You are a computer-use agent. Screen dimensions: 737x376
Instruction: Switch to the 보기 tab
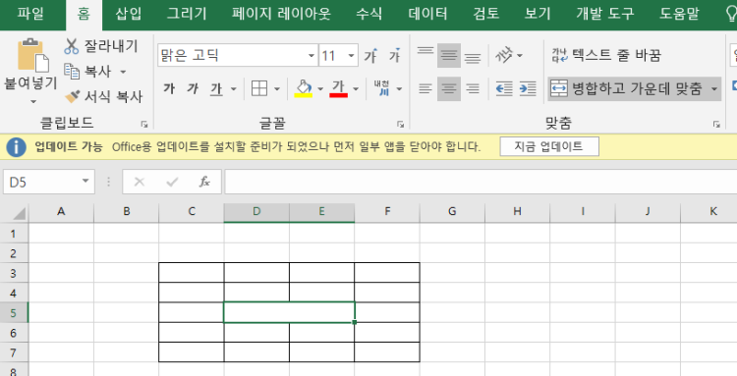[538, 14]
